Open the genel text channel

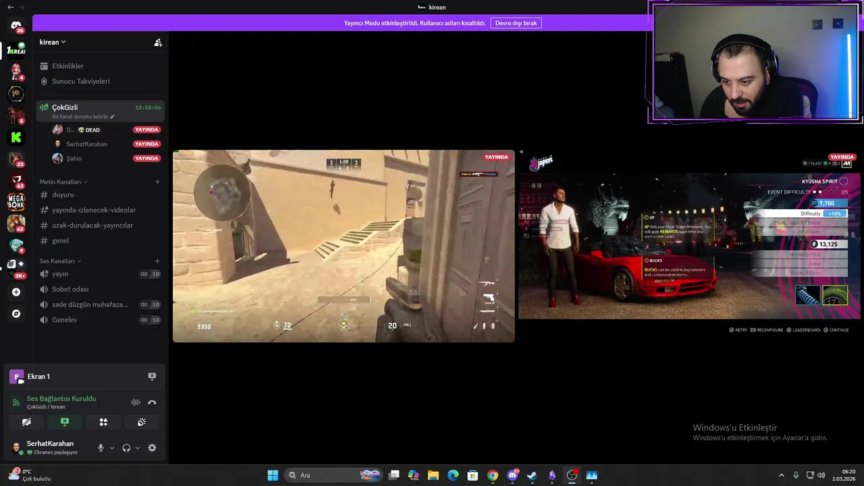(x=100, y=240)
